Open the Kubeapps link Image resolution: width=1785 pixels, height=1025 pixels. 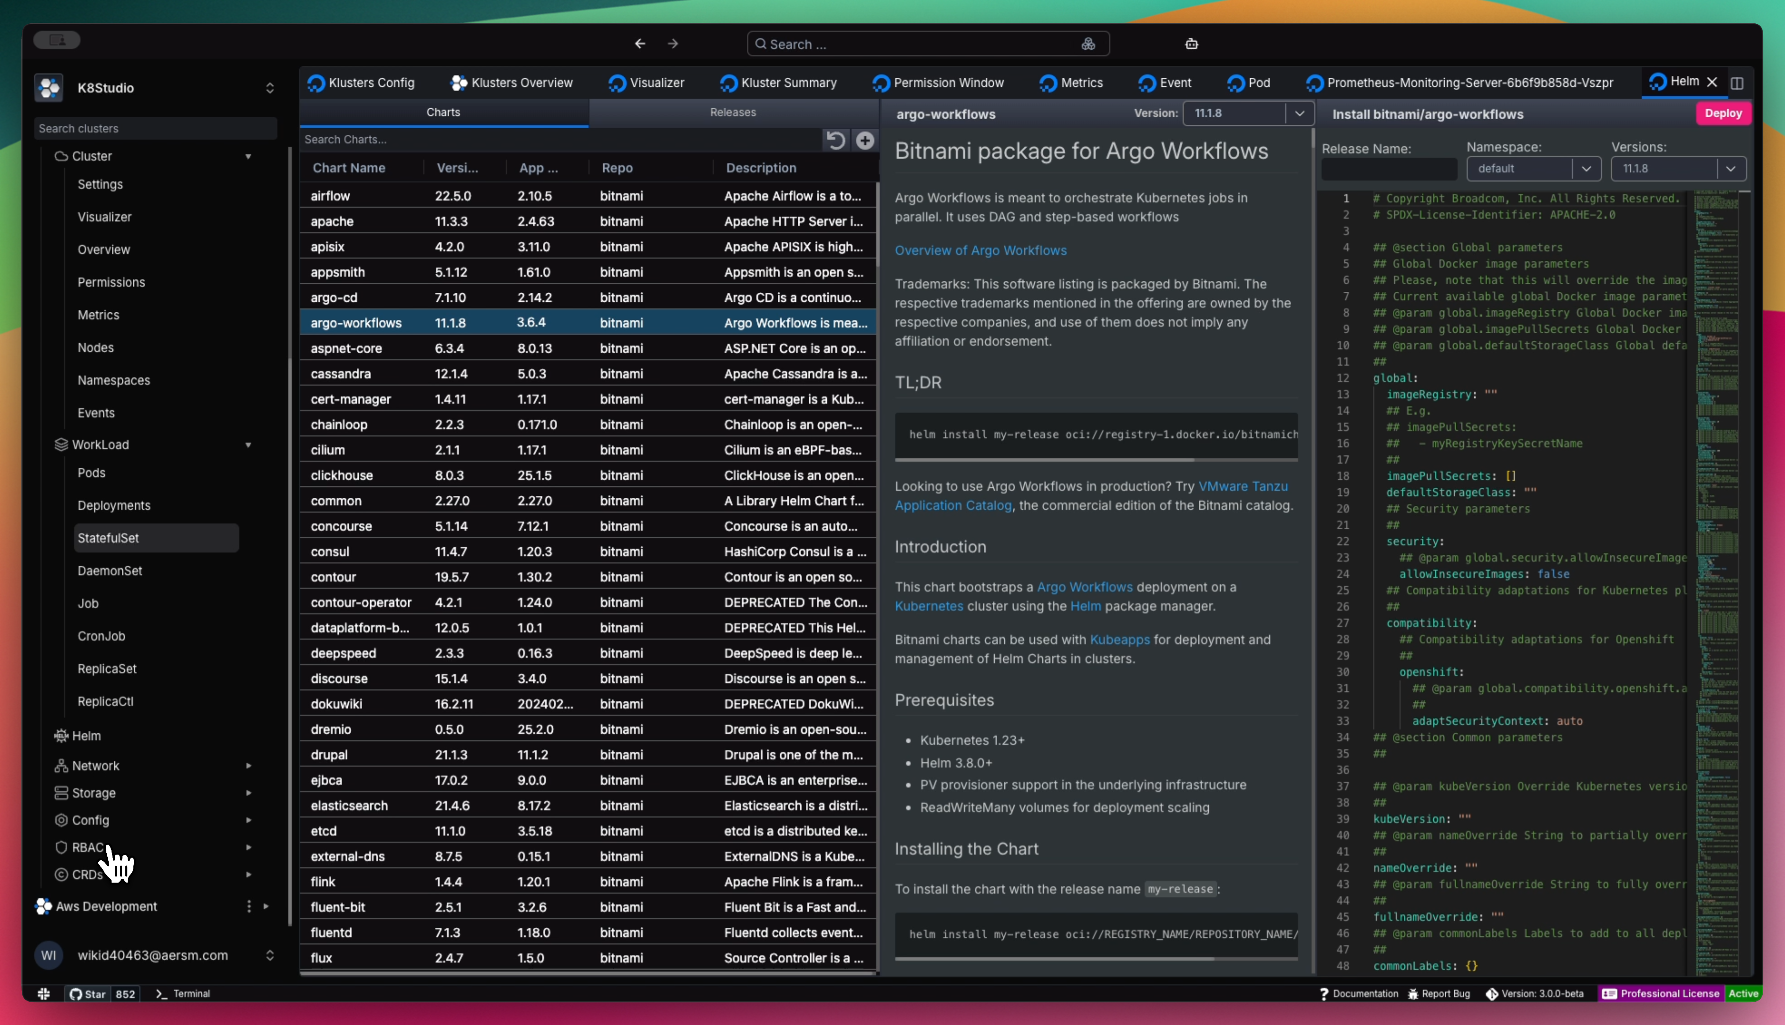1119,640
